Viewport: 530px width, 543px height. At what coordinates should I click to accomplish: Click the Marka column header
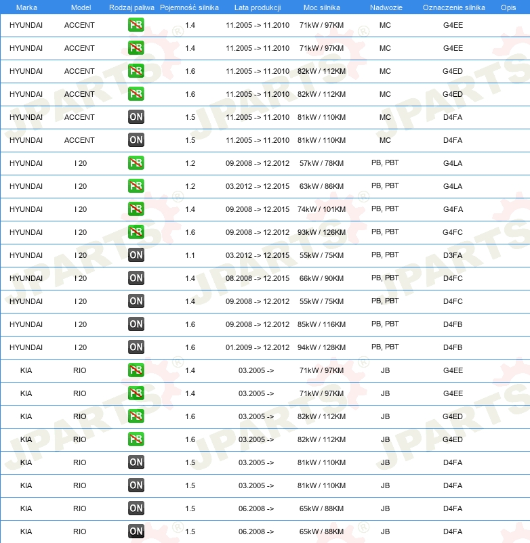click(26, 7)
